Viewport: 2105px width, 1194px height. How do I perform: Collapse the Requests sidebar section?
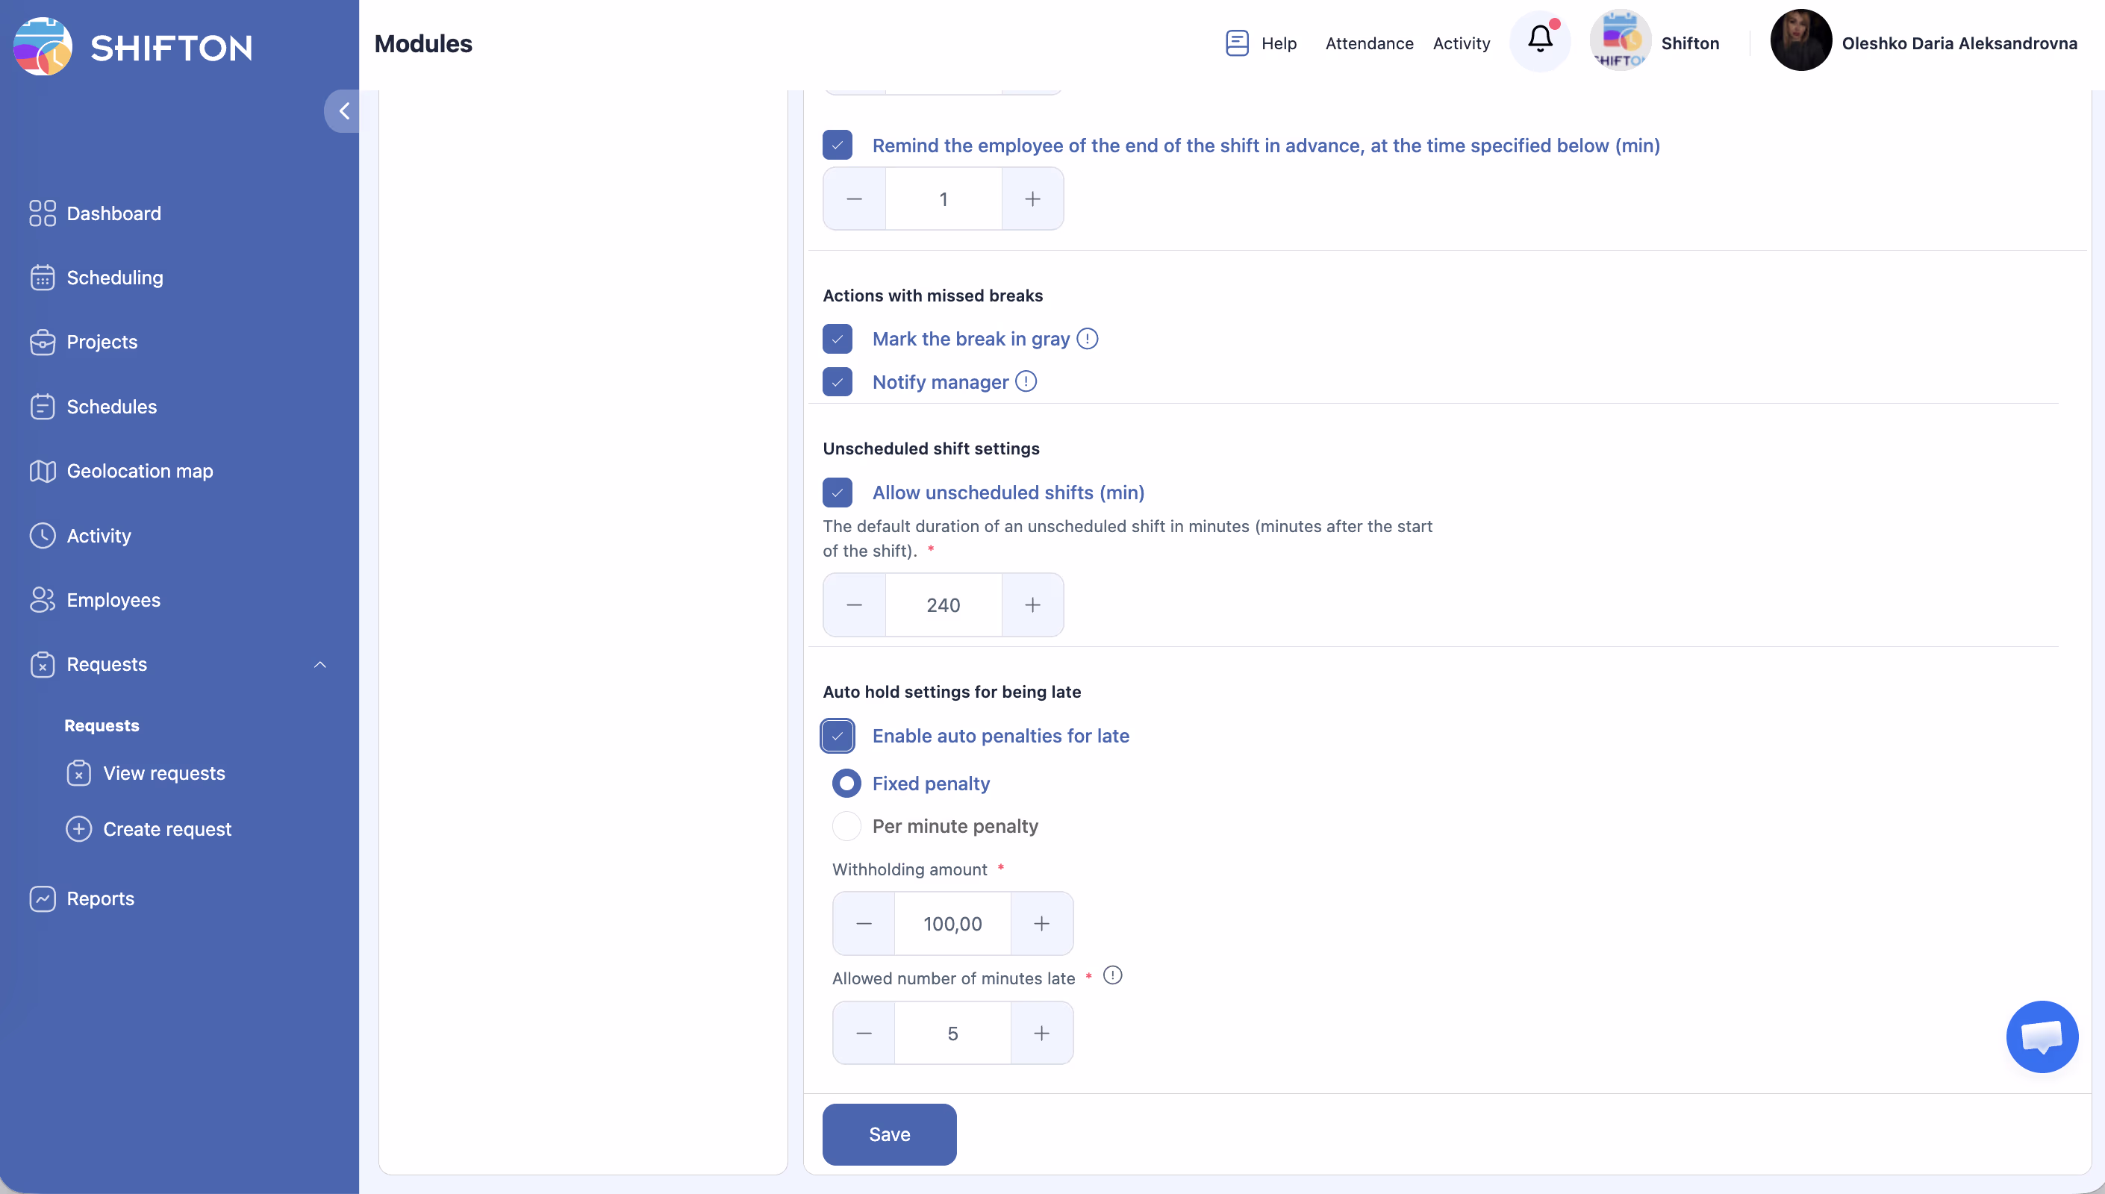coord(319,664)
